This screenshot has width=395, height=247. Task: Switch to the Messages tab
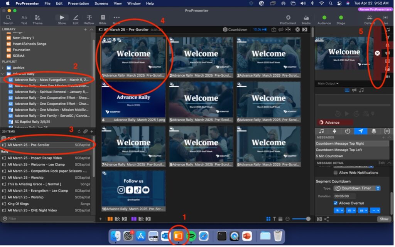361,131
